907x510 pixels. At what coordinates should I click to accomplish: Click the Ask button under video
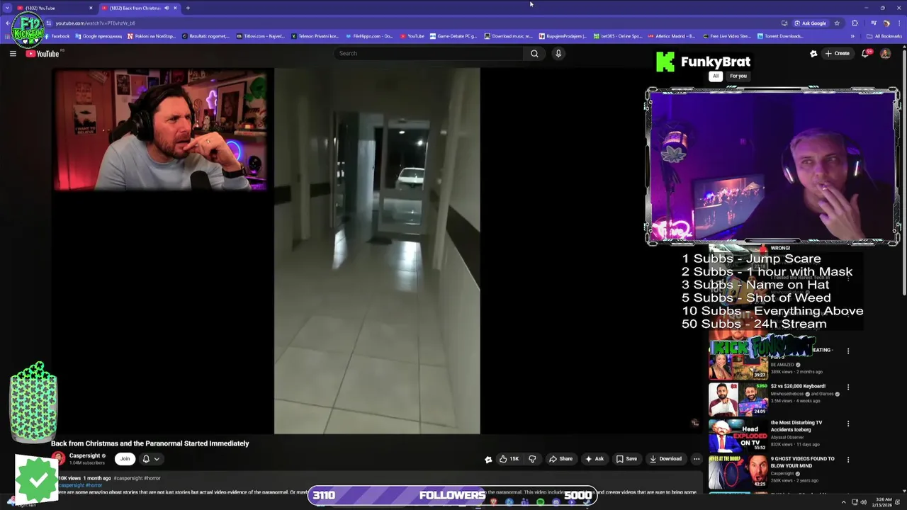click(595, 459)
